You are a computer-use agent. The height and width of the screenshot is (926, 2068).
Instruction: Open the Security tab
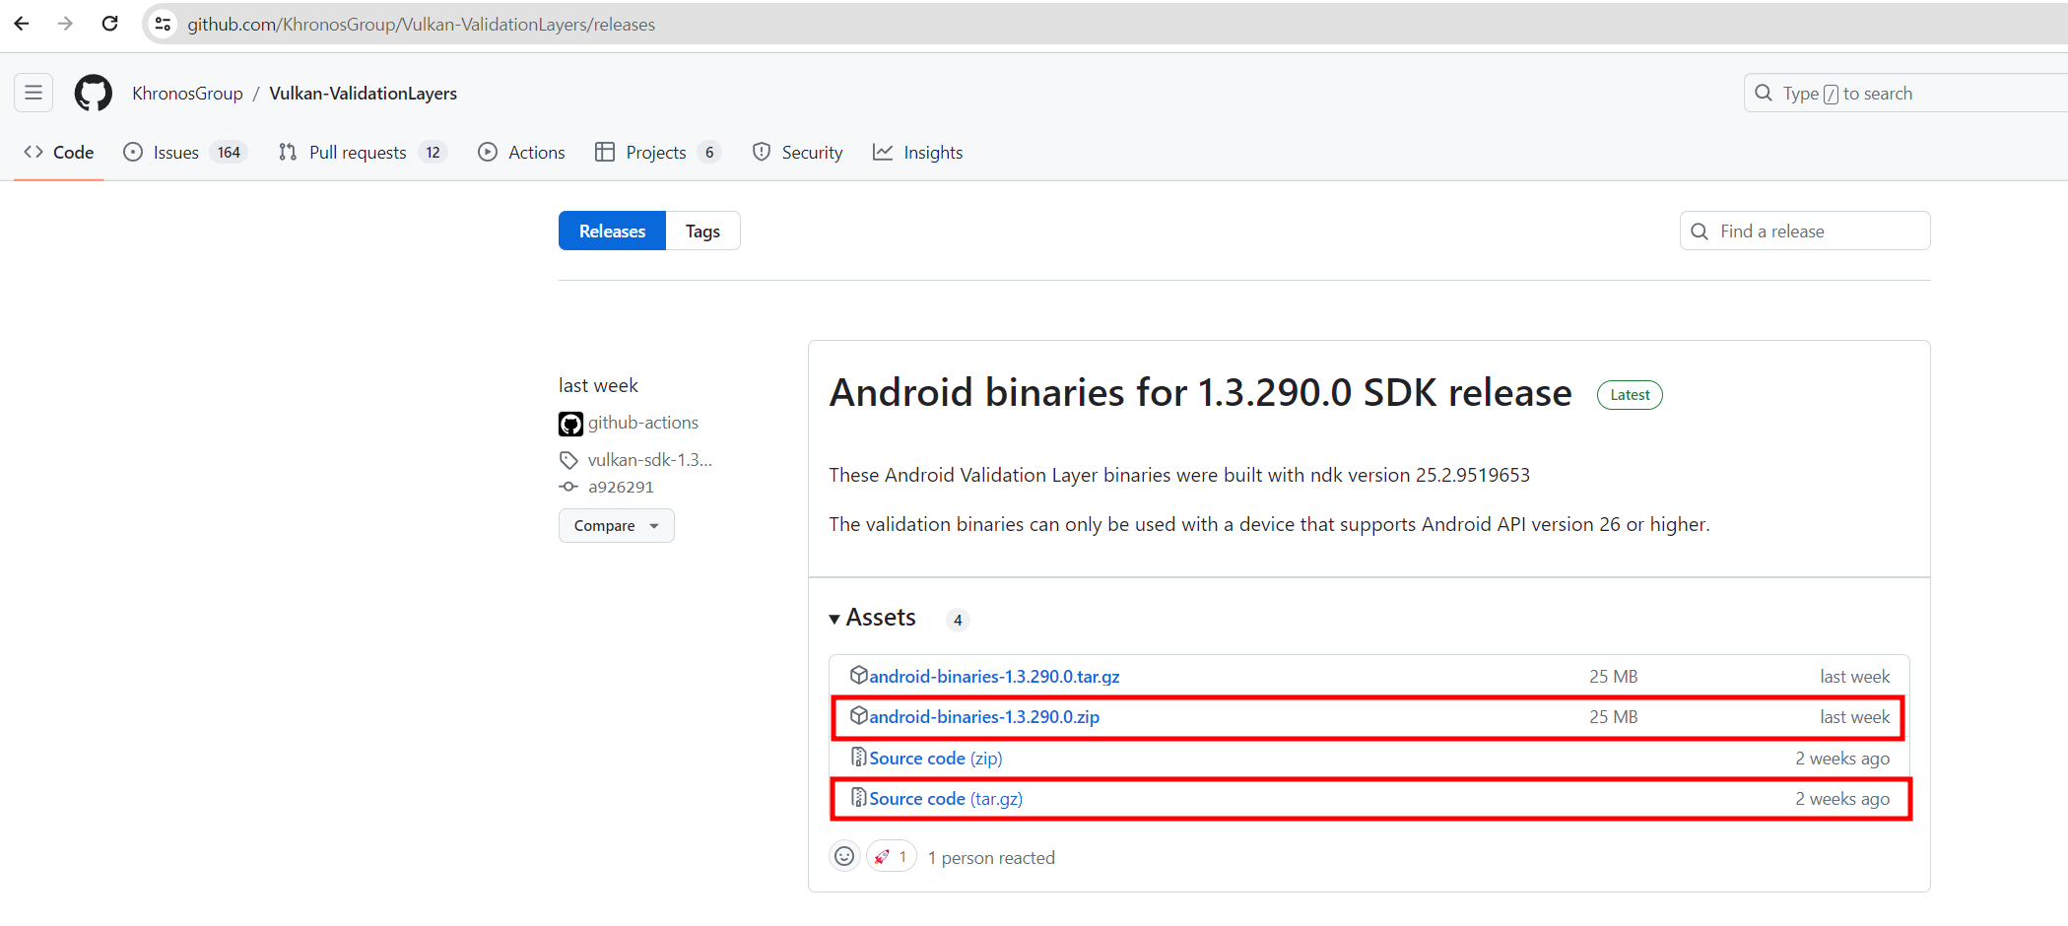[797, 153]
